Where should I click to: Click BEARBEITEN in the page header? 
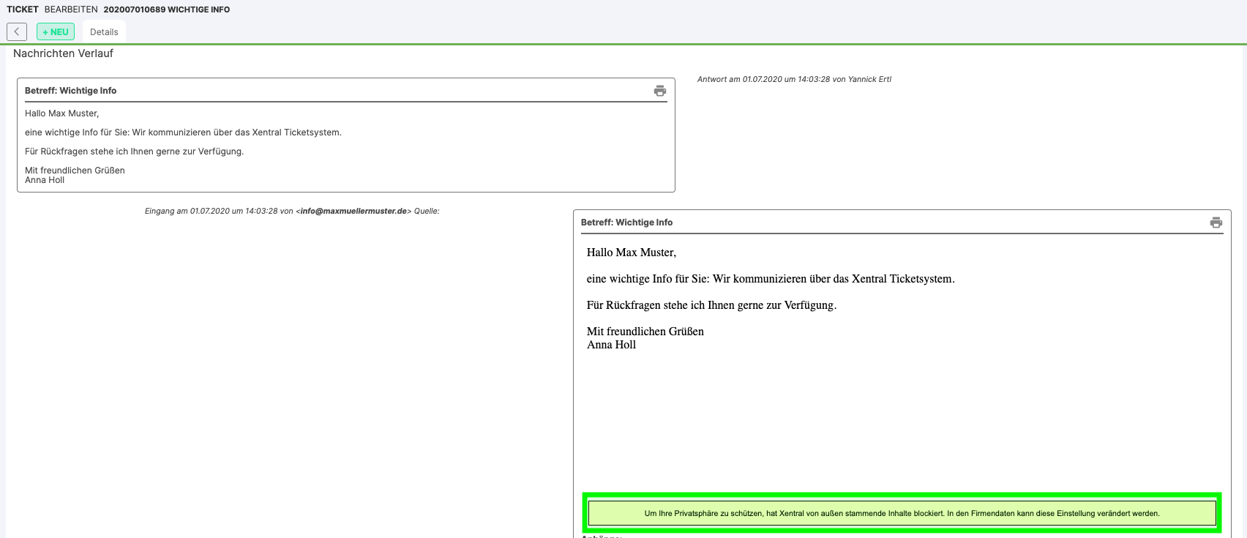[x=71, y=10]
